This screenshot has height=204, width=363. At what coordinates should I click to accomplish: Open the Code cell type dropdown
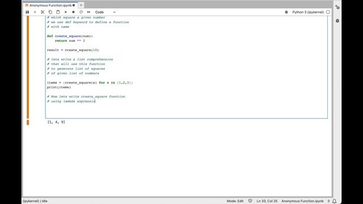[x=105, y=12]
